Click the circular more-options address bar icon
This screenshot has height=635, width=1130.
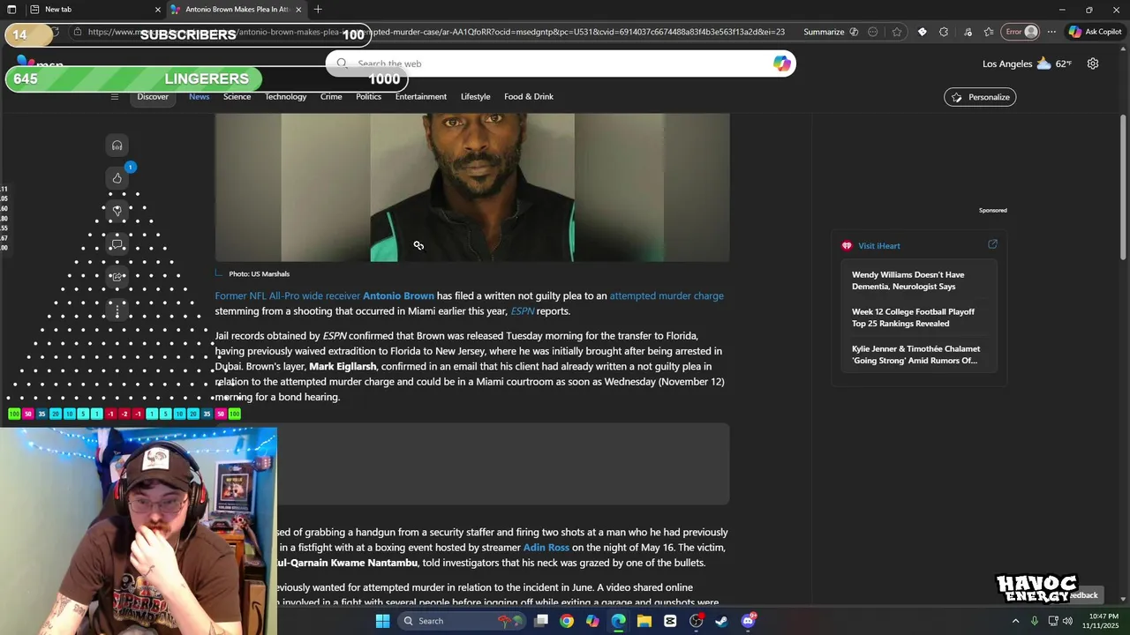[873, 32]
